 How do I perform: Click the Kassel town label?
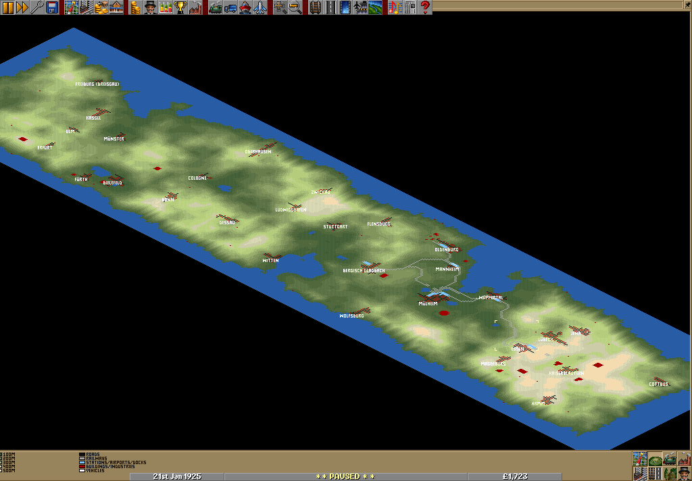pyautogui.click(x=93, y=118)
